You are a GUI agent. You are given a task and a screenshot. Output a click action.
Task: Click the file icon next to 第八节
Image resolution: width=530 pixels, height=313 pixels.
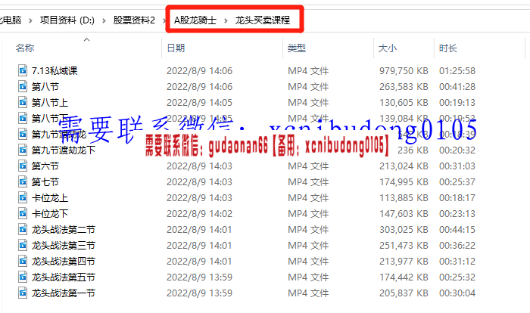tap(23, 86)
